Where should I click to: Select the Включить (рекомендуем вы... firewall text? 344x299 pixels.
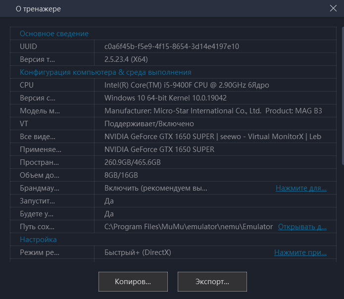tap(156, 188)
